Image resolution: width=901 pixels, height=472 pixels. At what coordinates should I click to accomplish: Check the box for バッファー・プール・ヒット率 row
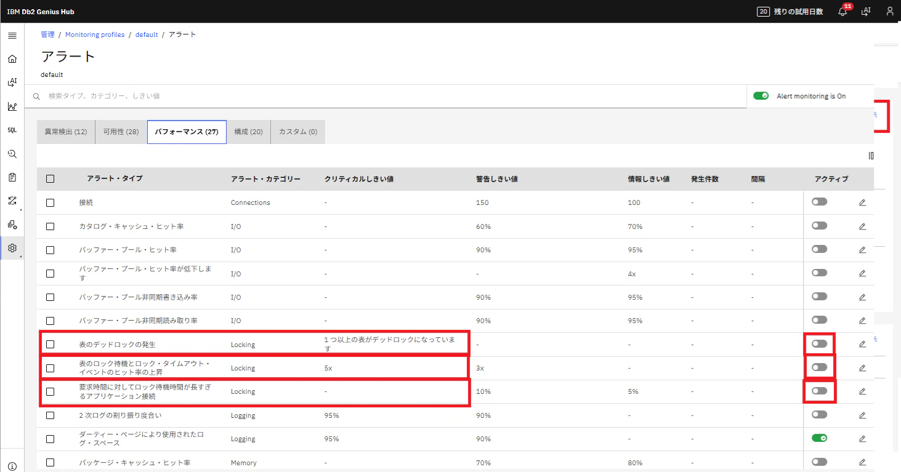[x=51, y=250]
